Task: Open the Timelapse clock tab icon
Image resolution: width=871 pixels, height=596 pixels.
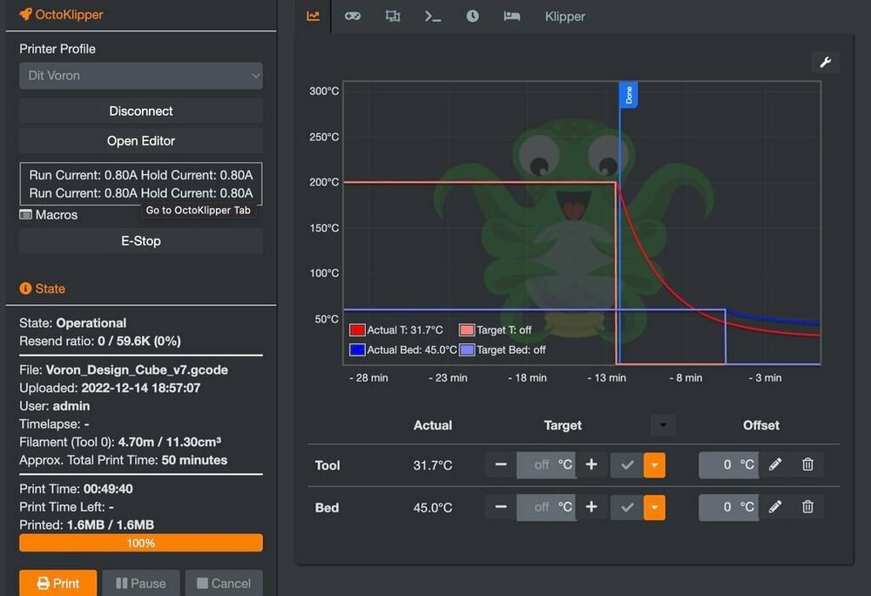Action: click(472, 16)
